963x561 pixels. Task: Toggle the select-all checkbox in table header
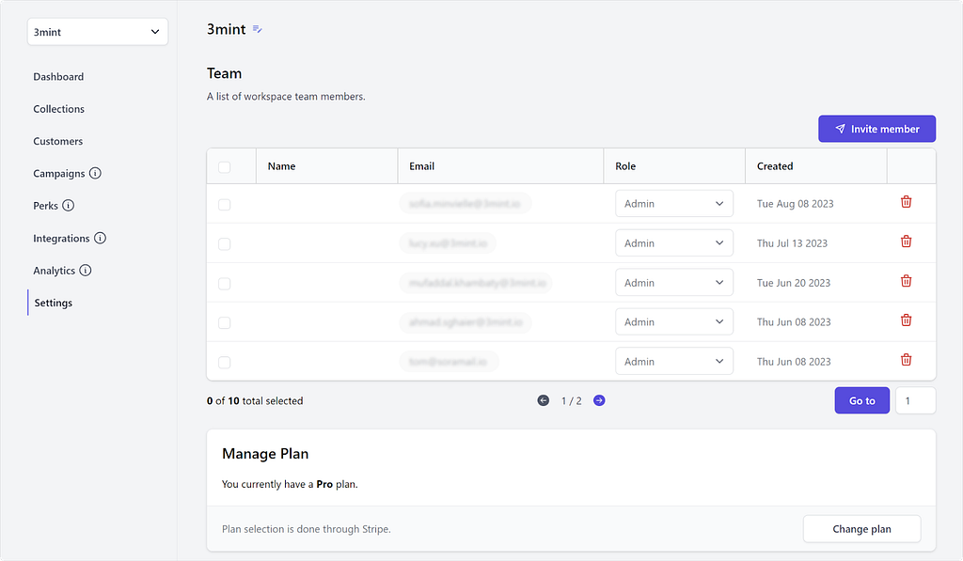tap(224, 167)
